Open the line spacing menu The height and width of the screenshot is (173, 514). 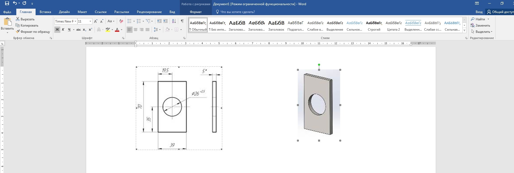click(x=157, y=30)
